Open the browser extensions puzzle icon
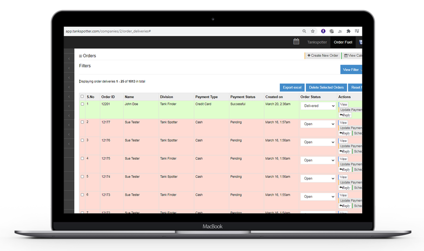Image resolution: width=424 pixels, height=251 pixels. tap(349, 31)
